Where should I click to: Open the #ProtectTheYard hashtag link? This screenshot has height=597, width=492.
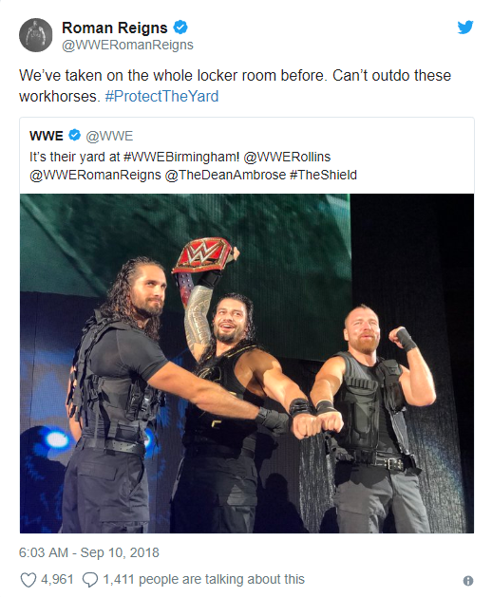coord(161,96)
